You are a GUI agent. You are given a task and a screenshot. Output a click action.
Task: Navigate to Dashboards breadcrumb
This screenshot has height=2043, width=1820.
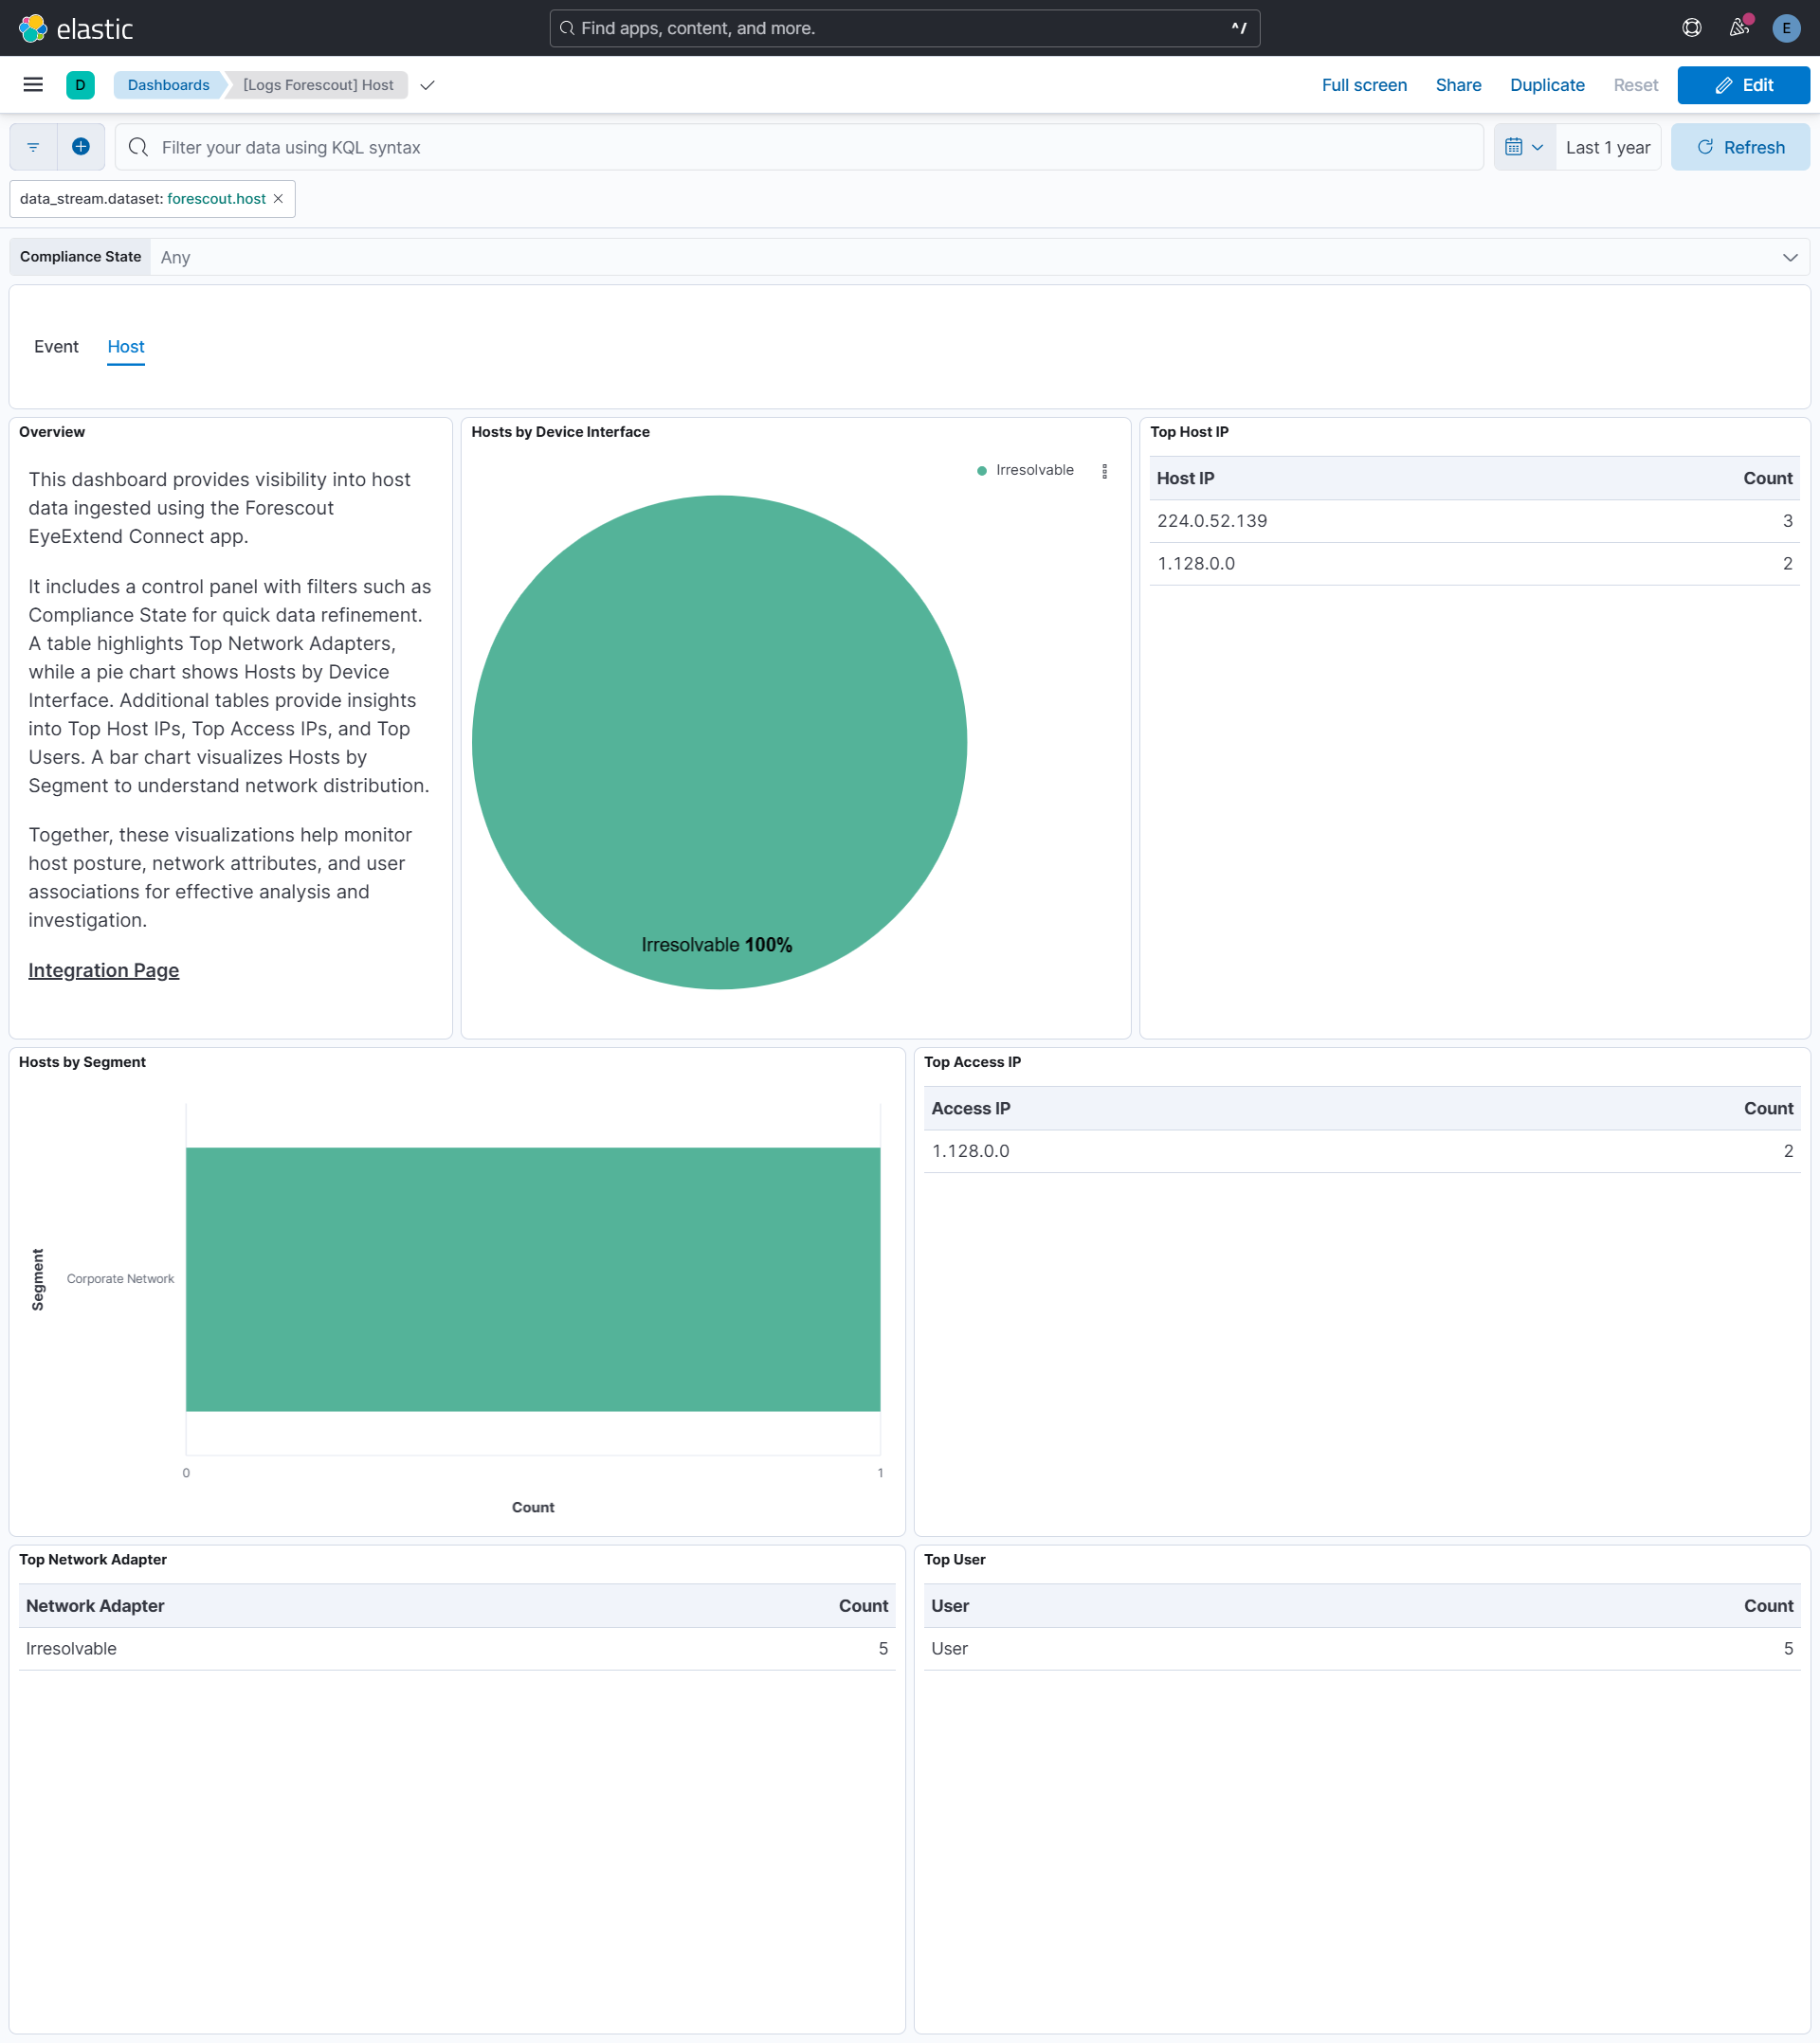167,85
